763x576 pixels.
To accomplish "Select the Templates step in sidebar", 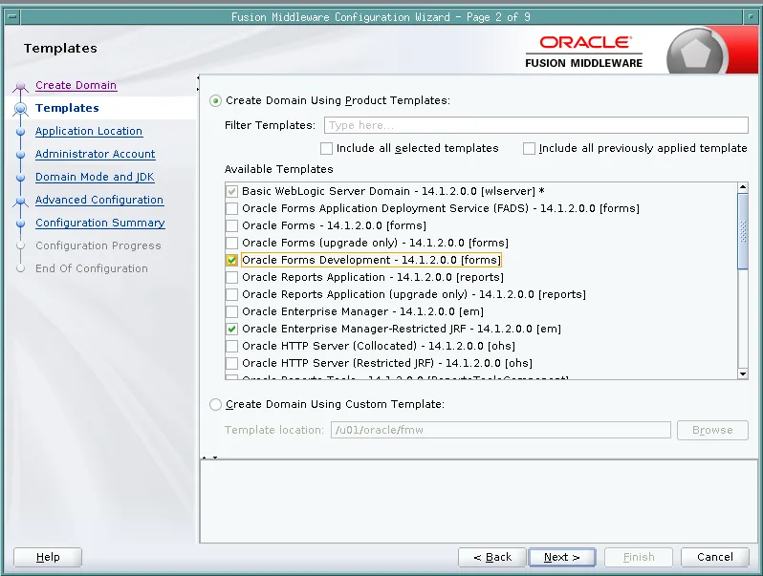I will click(x=67, y=108).
